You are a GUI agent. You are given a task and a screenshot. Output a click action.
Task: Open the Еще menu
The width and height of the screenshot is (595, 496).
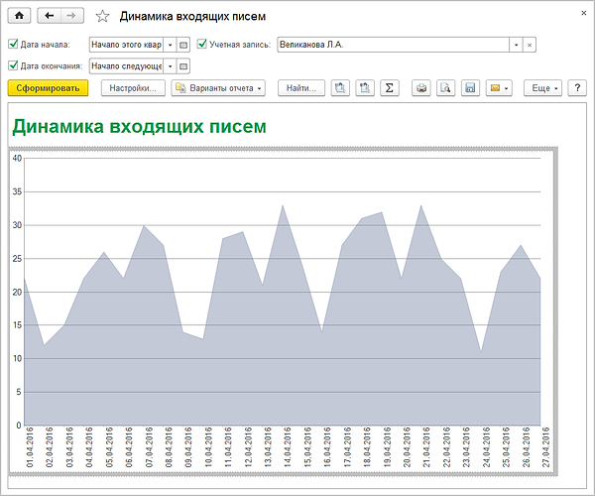[x=542, y=88]
